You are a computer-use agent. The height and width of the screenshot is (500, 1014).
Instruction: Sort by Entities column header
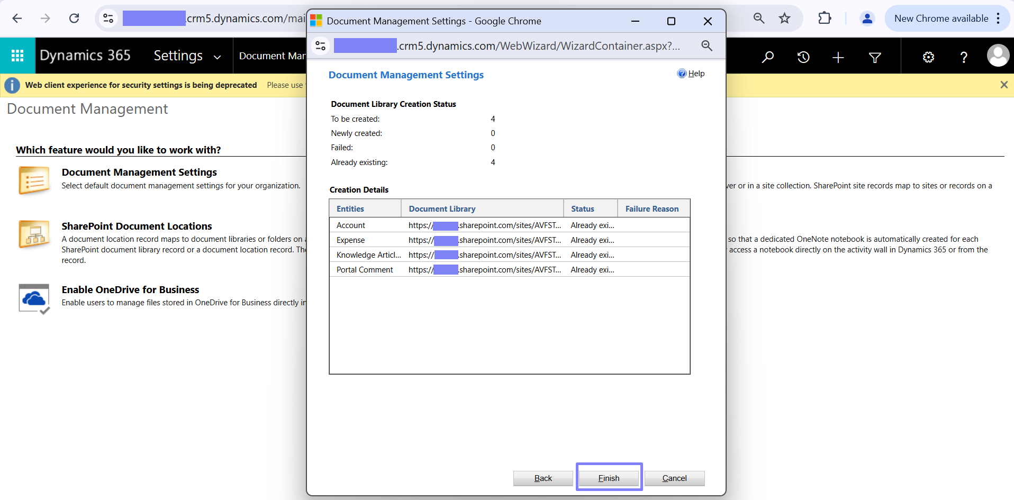tap(365, 208)
